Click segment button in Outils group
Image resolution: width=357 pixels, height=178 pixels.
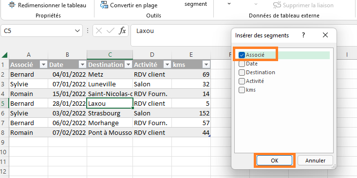(x=196, y=4)
